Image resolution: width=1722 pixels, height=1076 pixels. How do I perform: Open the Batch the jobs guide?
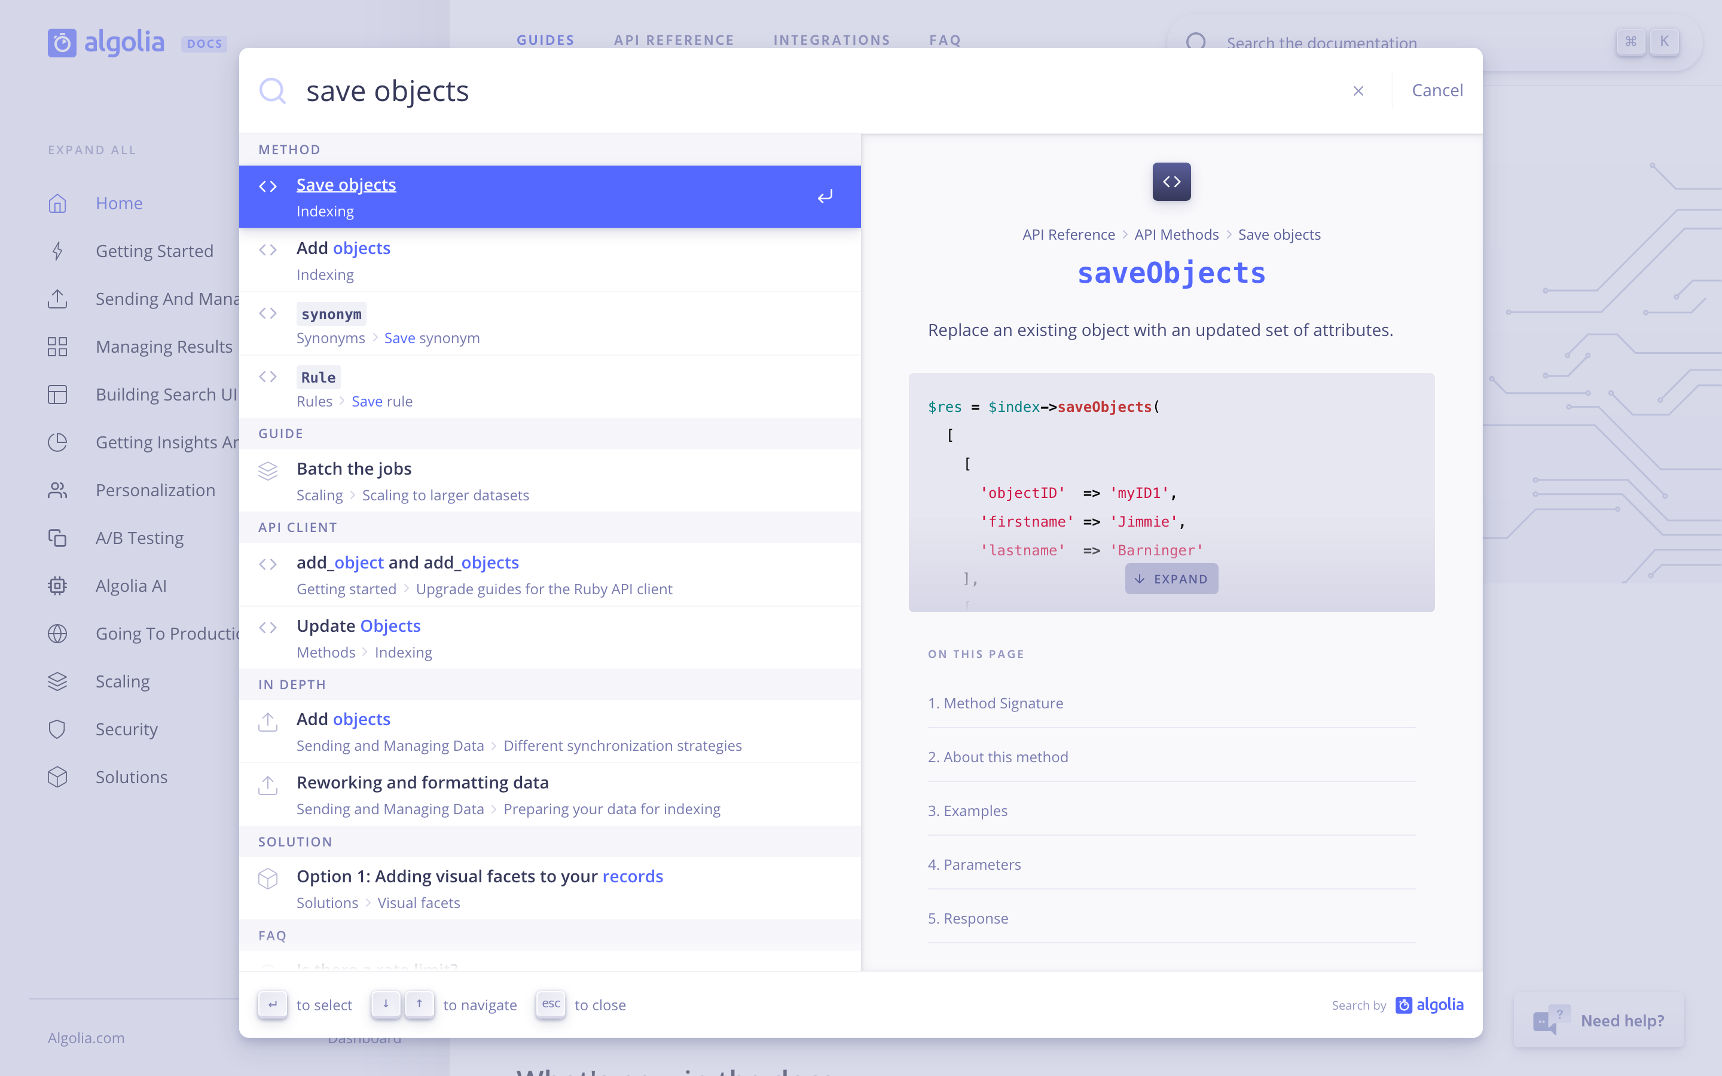pos(549,481)
